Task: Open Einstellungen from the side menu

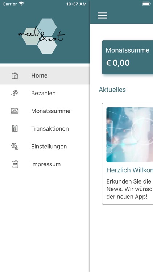Action: point(45,146)
